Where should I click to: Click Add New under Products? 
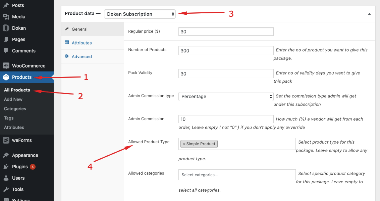(13, 99)
